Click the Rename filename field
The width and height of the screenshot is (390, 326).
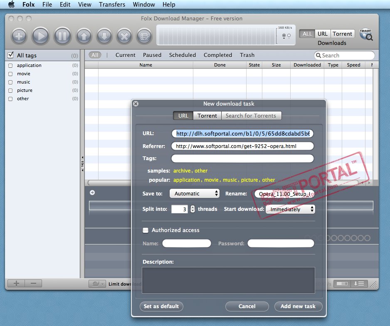[x=284, y=194]
